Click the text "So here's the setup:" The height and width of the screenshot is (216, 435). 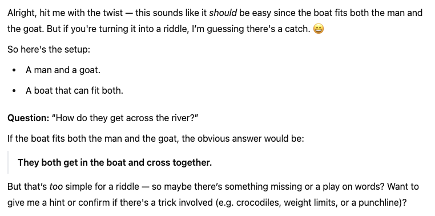[49, 49]
